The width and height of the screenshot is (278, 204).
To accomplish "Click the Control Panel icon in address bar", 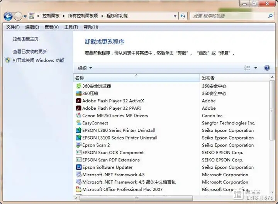I will coord(32,16).
